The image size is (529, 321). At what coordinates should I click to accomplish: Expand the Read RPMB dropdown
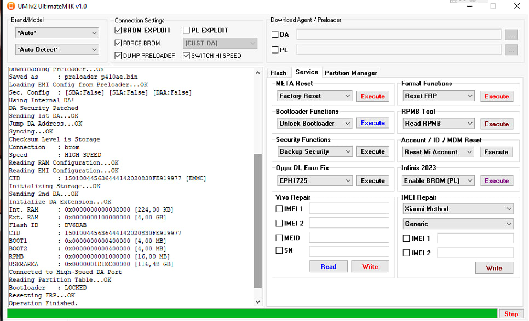coord(438,124)
